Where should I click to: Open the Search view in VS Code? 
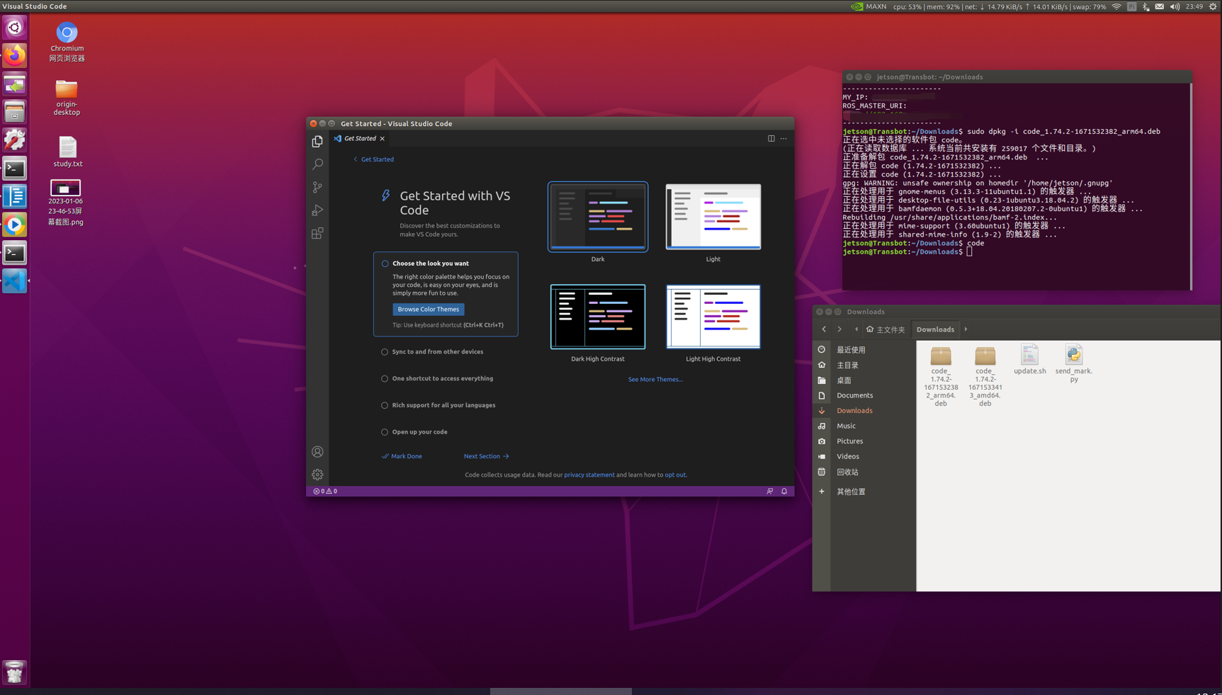pyautogui.click(x=317, y=164)
